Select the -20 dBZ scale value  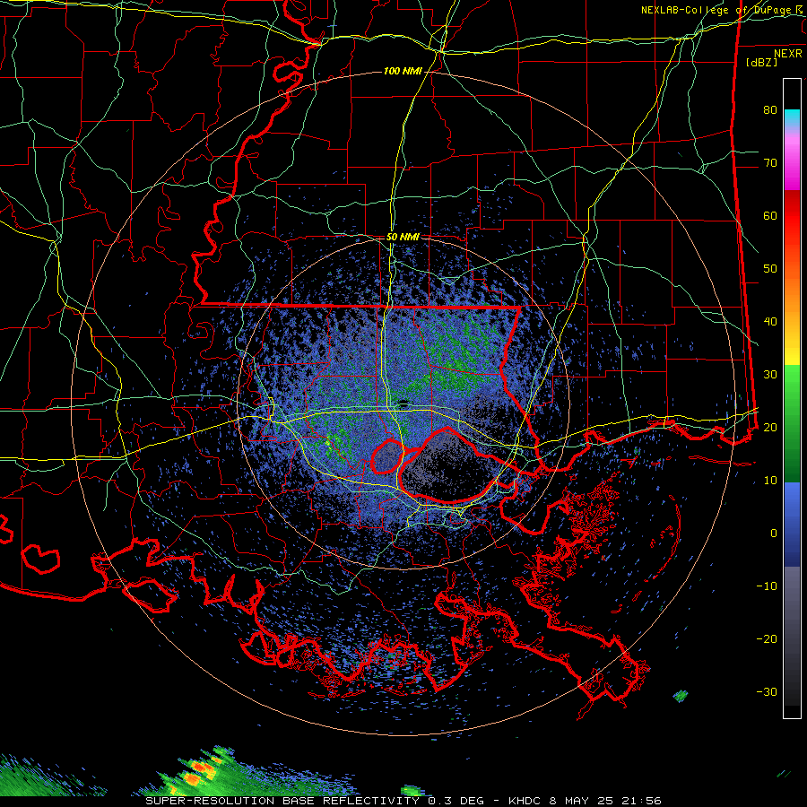pos(767,639)
